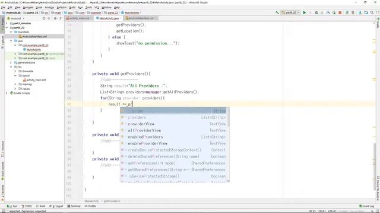Expand the mipmap folder
The height and width of the screenshot is (213, 380).
15,84
